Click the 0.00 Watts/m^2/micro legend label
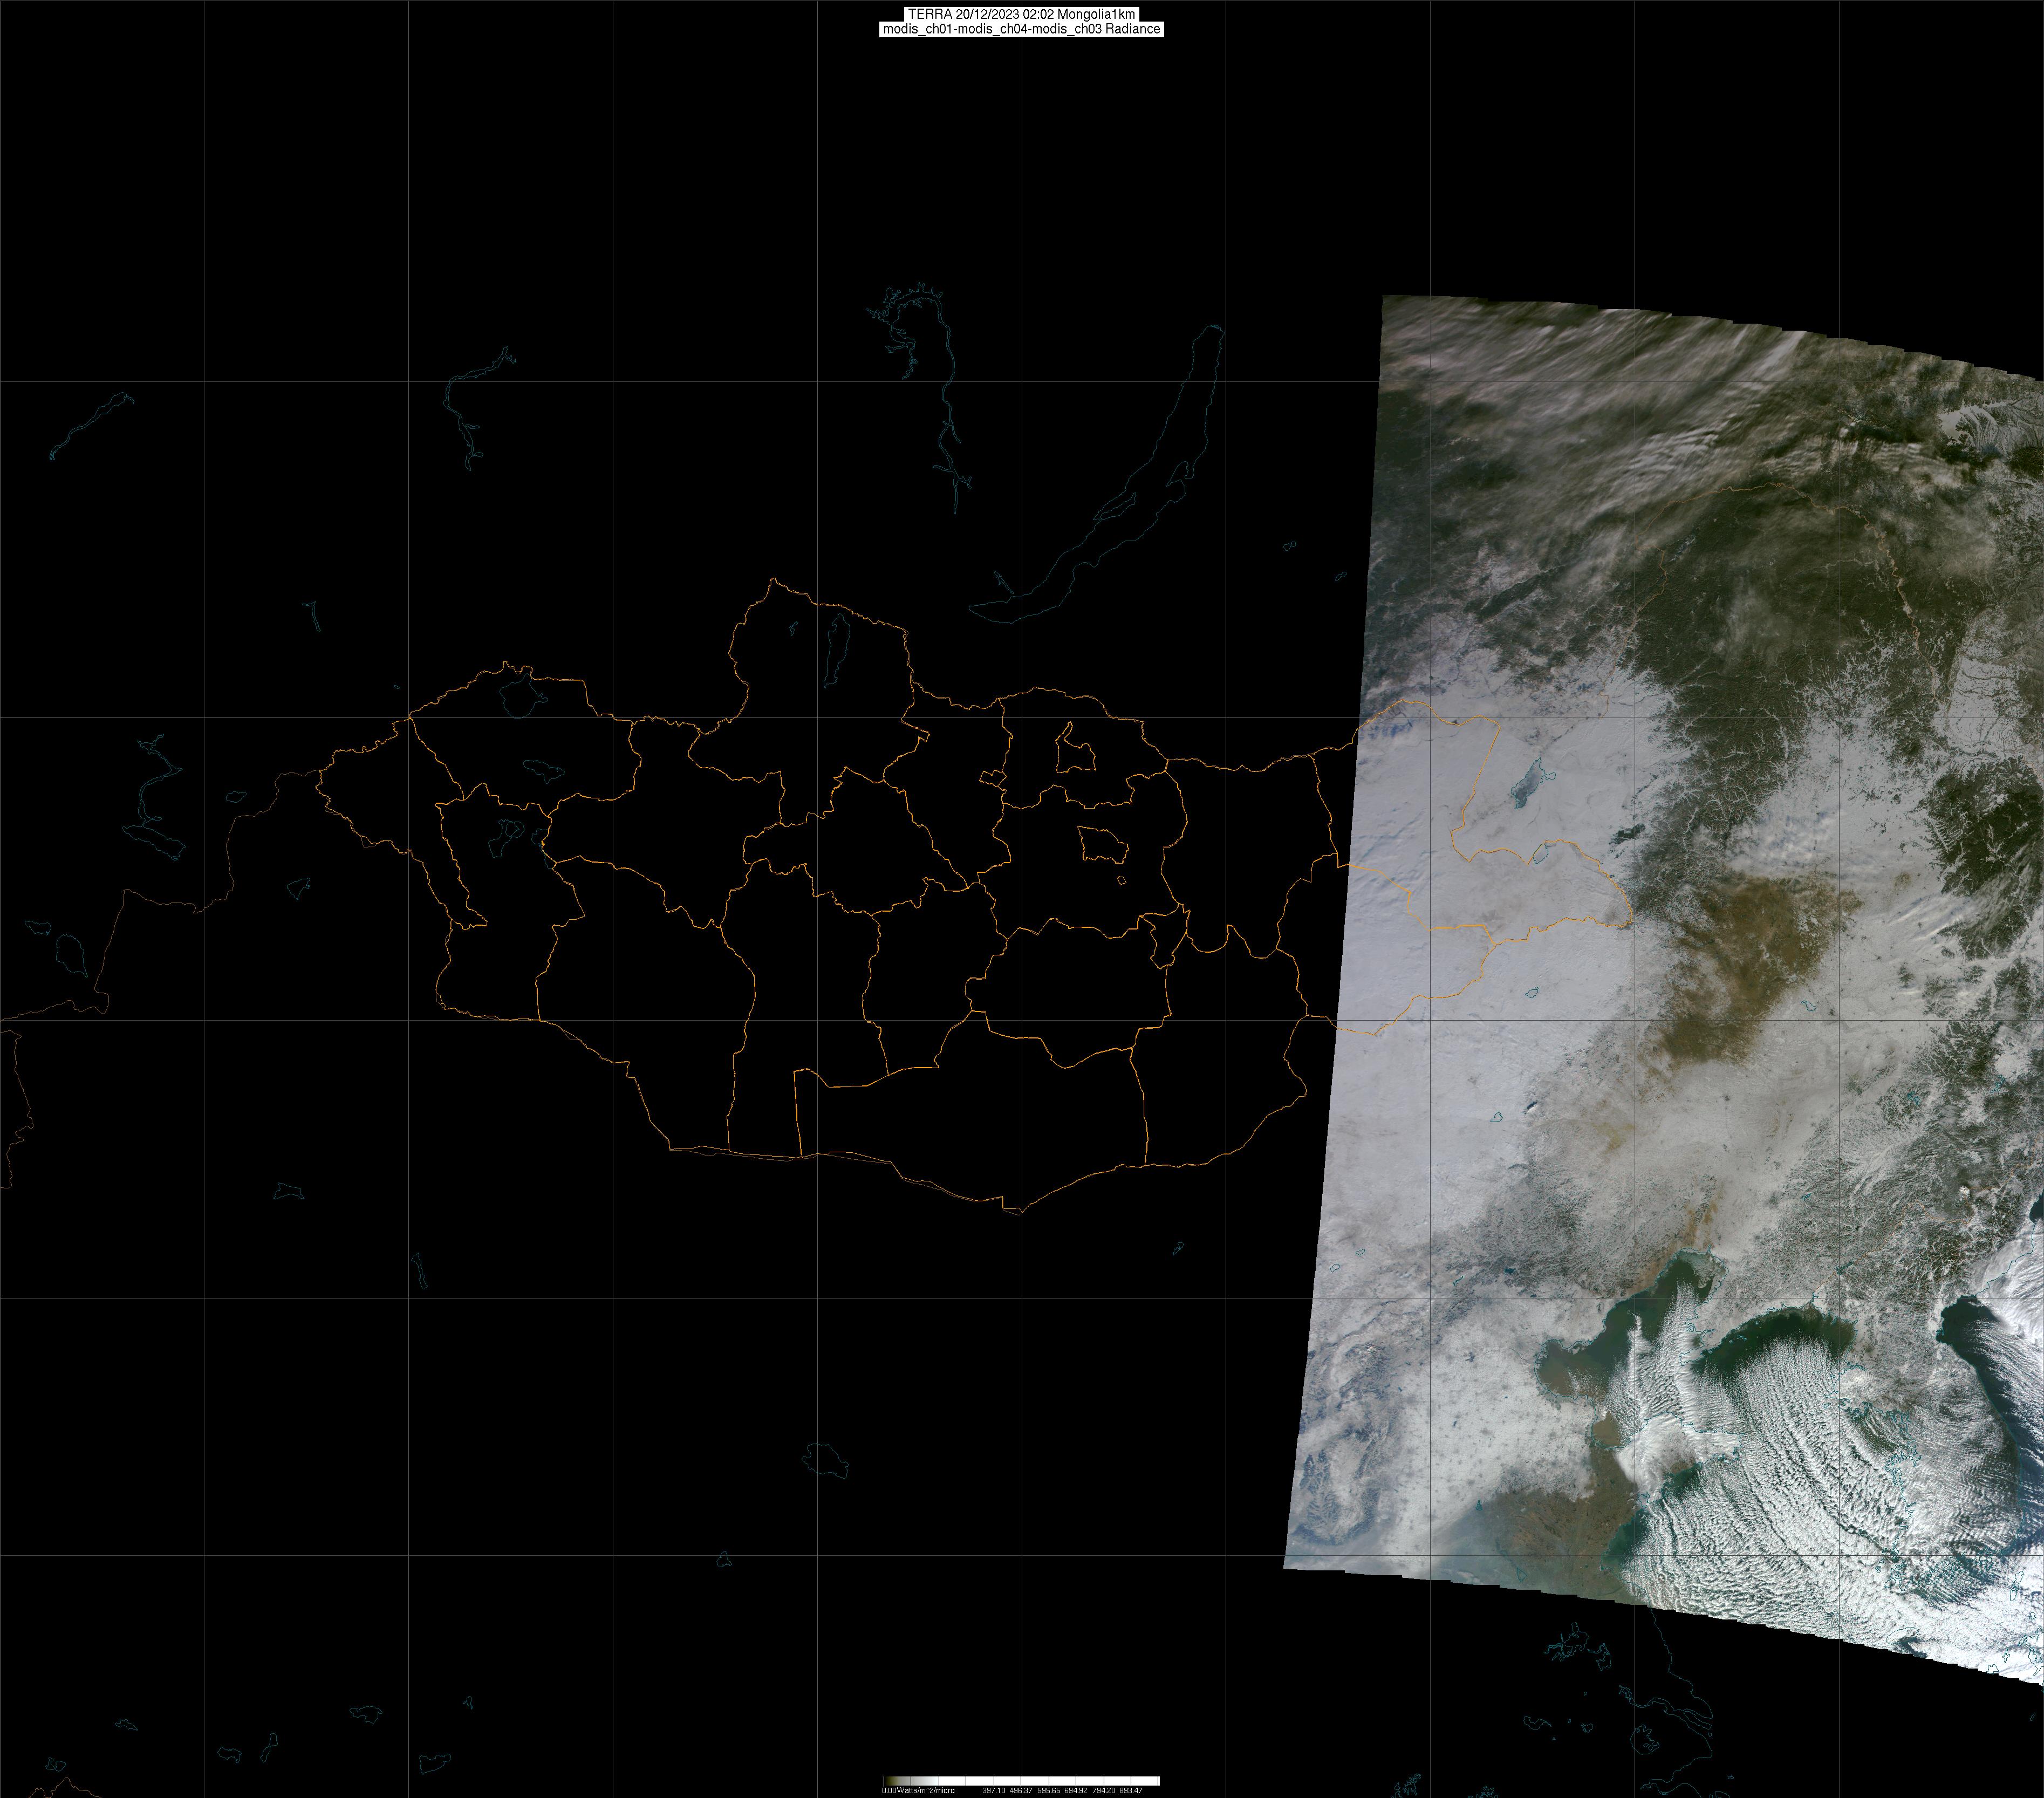 [917, 1790]
